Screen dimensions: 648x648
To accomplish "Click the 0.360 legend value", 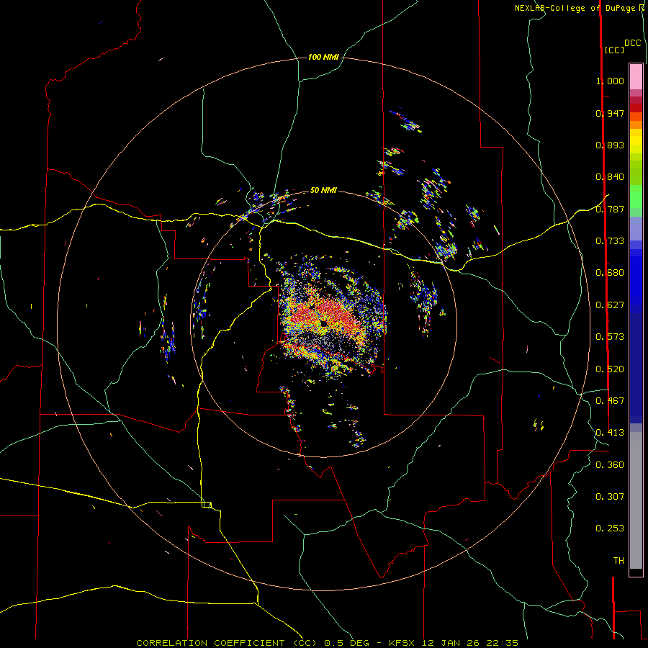I will pos(610,465).
